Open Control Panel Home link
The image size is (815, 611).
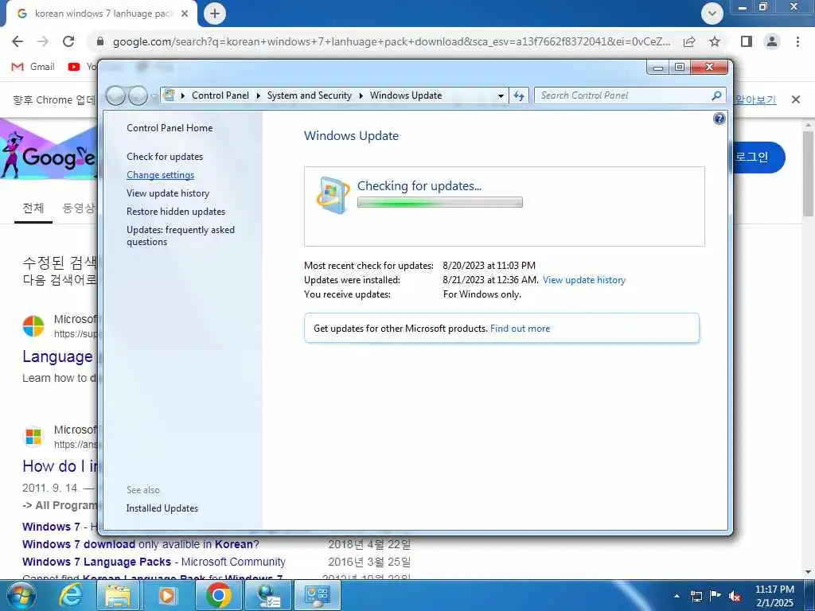pos(170,128)
